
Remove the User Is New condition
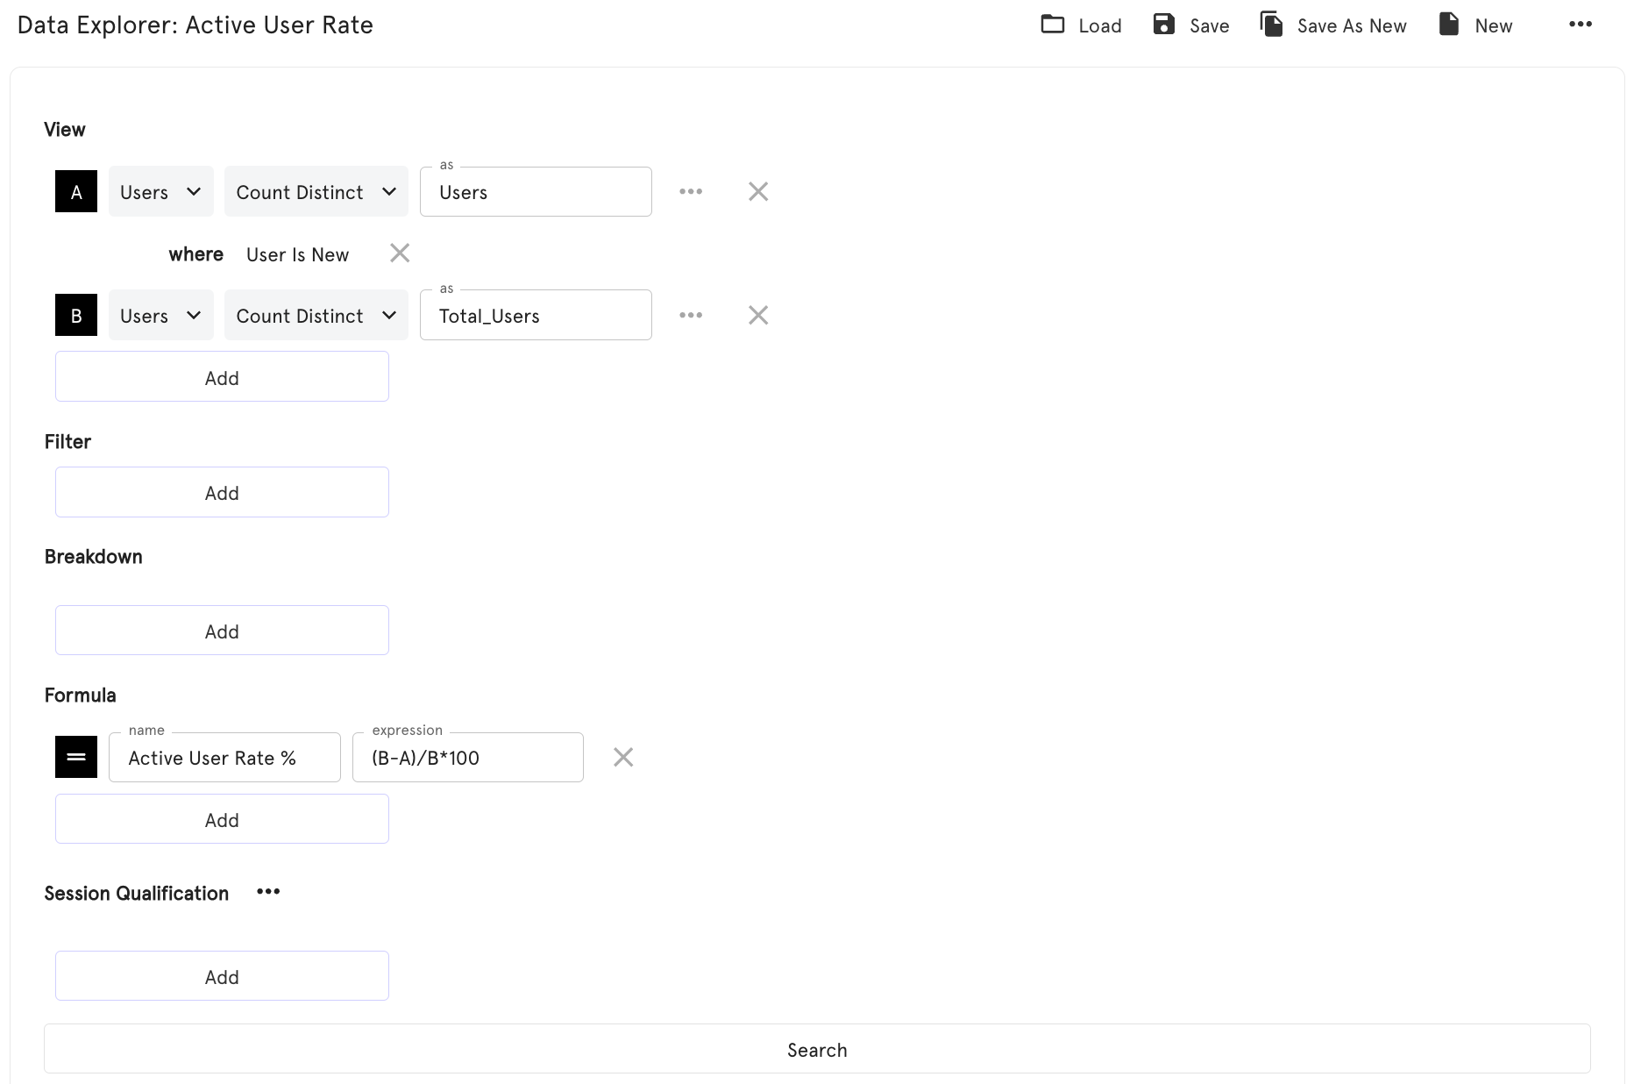point(400,253)
